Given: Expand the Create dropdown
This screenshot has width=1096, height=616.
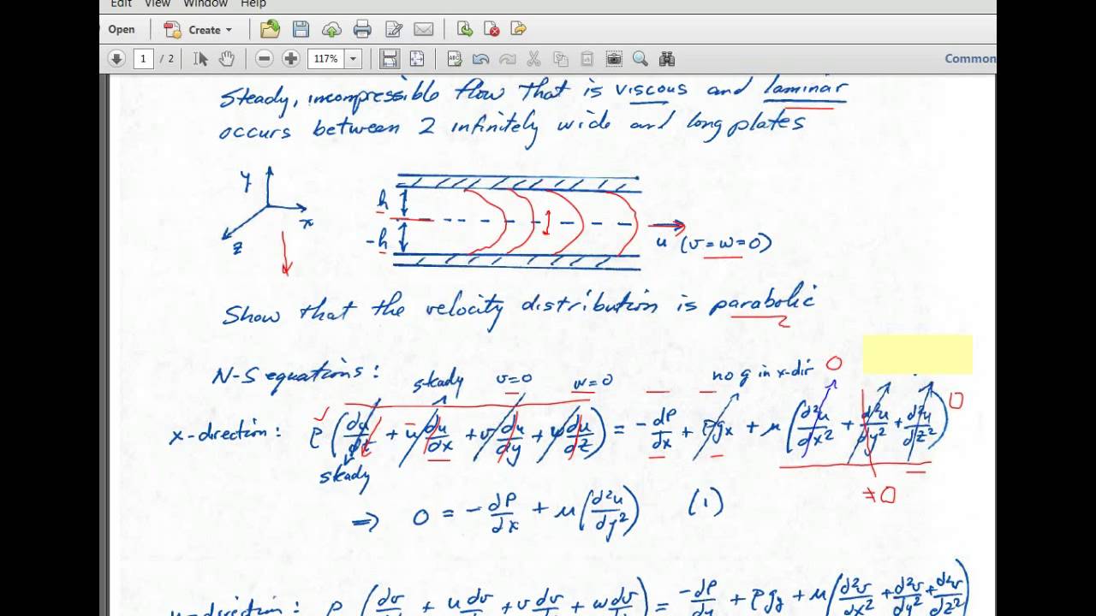Looking at the screenshot, I should (x=198, y=29).
